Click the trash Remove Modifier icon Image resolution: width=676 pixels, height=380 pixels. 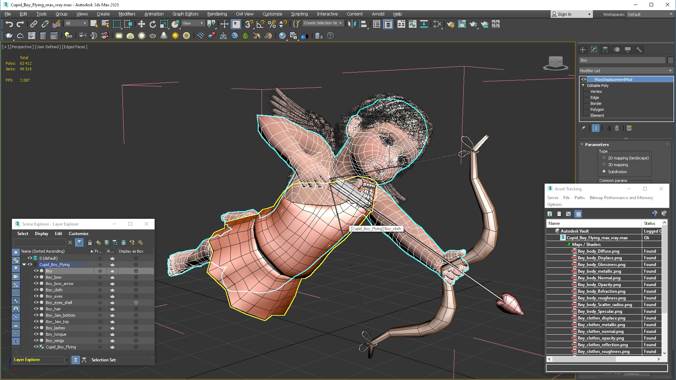[x=617, y=128]
